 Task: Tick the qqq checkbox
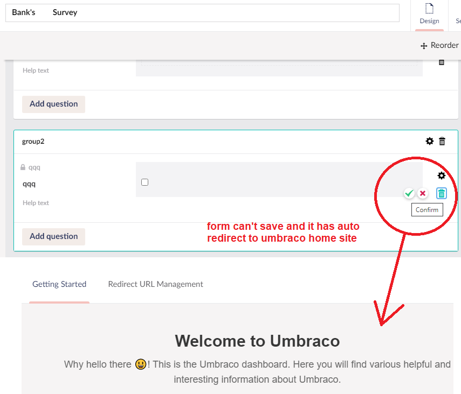145,182
